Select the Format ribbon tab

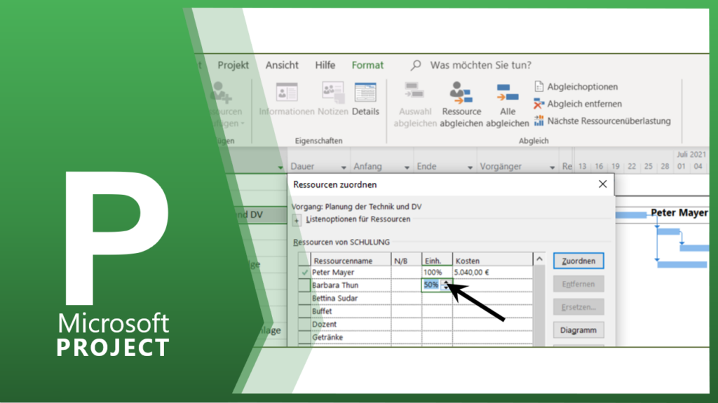click(x=367, y=65)
